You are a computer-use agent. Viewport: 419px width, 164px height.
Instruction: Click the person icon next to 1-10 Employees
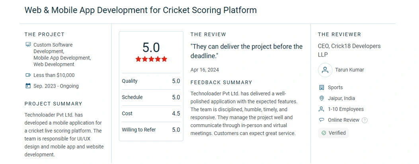(x=322, y=109)
